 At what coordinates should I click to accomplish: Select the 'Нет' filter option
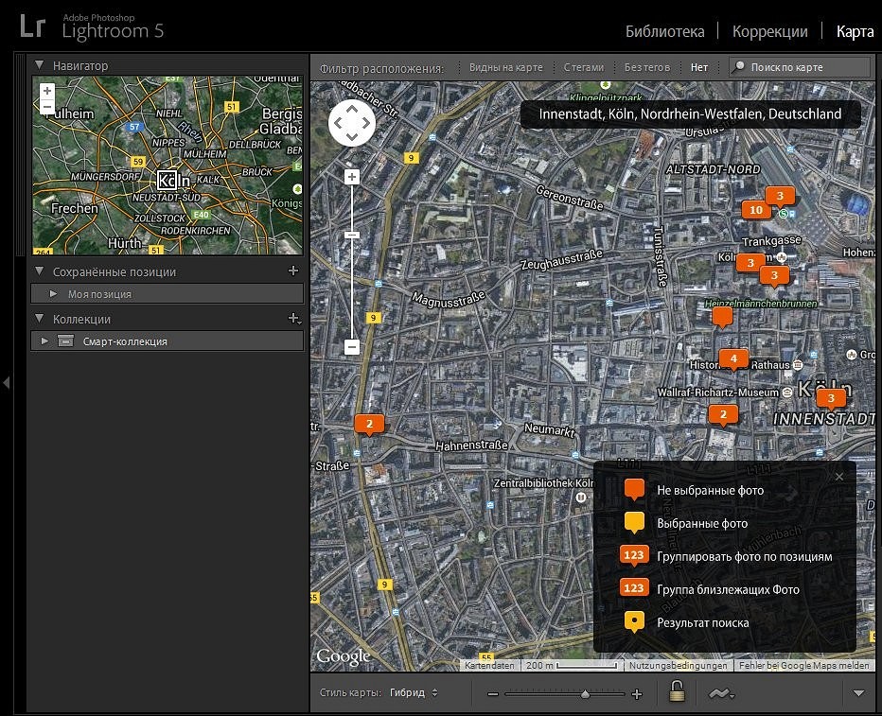click(698, 67)
